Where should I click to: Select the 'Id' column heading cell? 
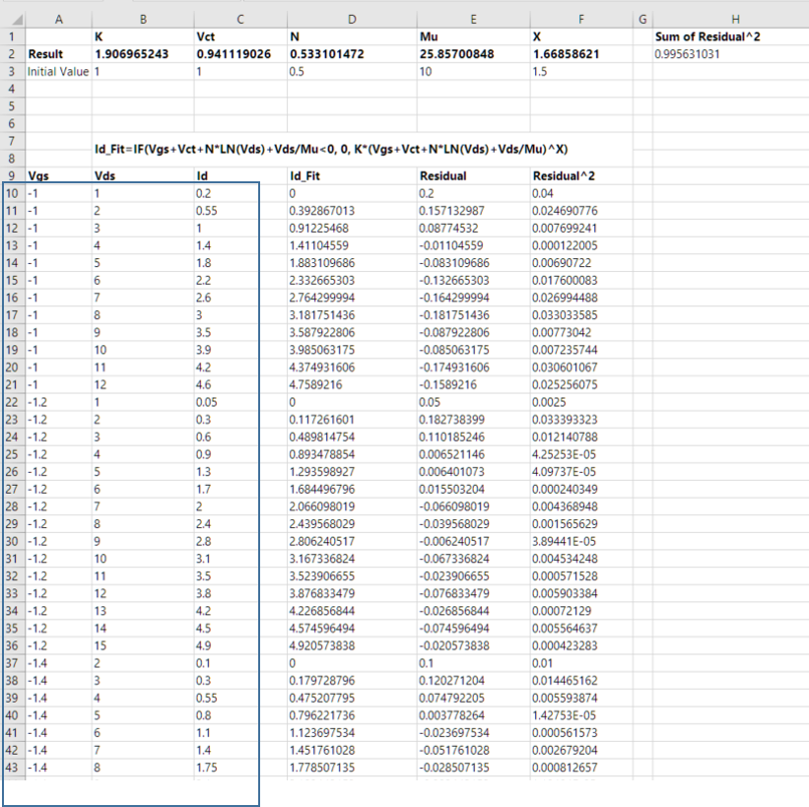point(240,176)
